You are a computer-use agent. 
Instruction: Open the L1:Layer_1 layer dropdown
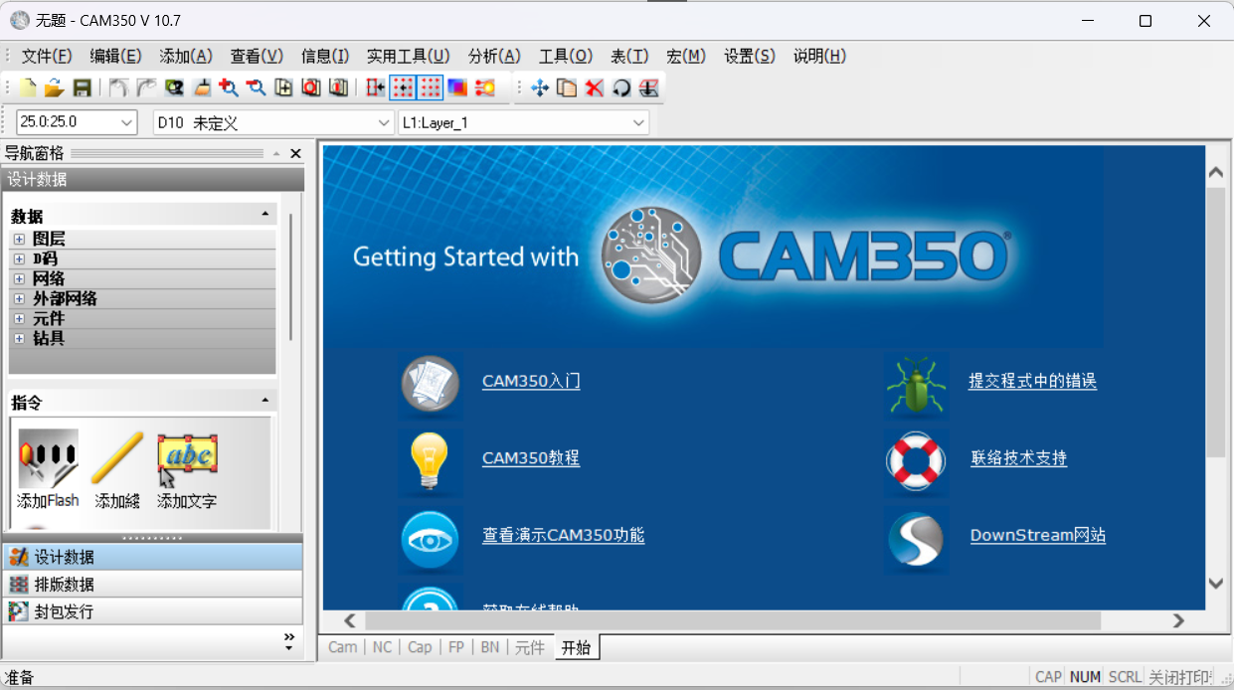(x=638, y=122)
